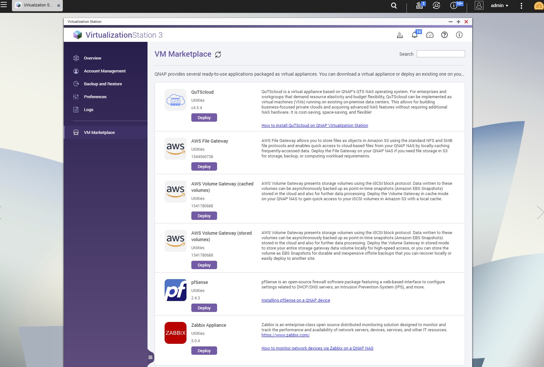Collapse the sidebar using handle icon
This screenshot has width=544, height=367.
tap(150, 357)
